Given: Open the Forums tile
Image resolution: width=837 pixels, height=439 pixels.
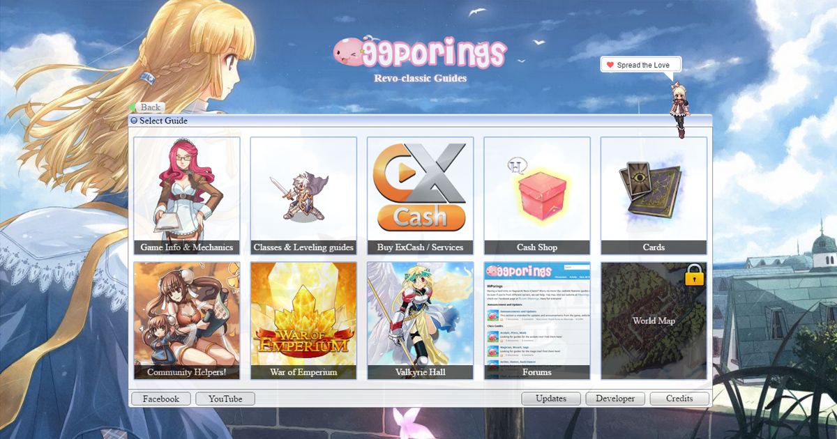Looking at the screenshot, I should (537, 321).
